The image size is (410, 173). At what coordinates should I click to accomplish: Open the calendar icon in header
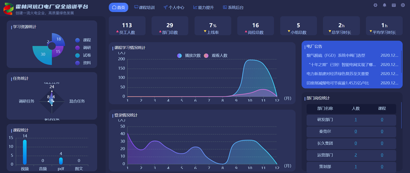[394, 5]
